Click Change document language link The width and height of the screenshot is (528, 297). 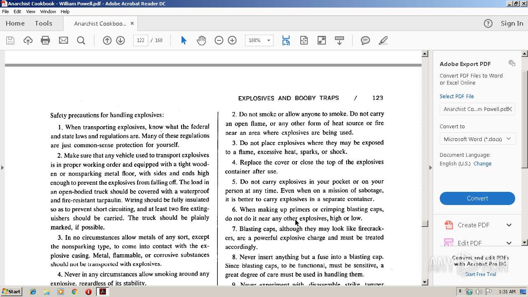tap(482, 163)
